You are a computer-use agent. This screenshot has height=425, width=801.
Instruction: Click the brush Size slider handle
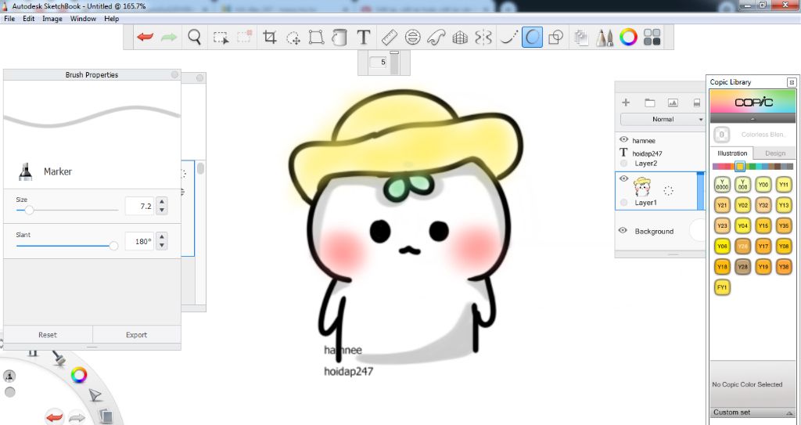tap(29, 210)
